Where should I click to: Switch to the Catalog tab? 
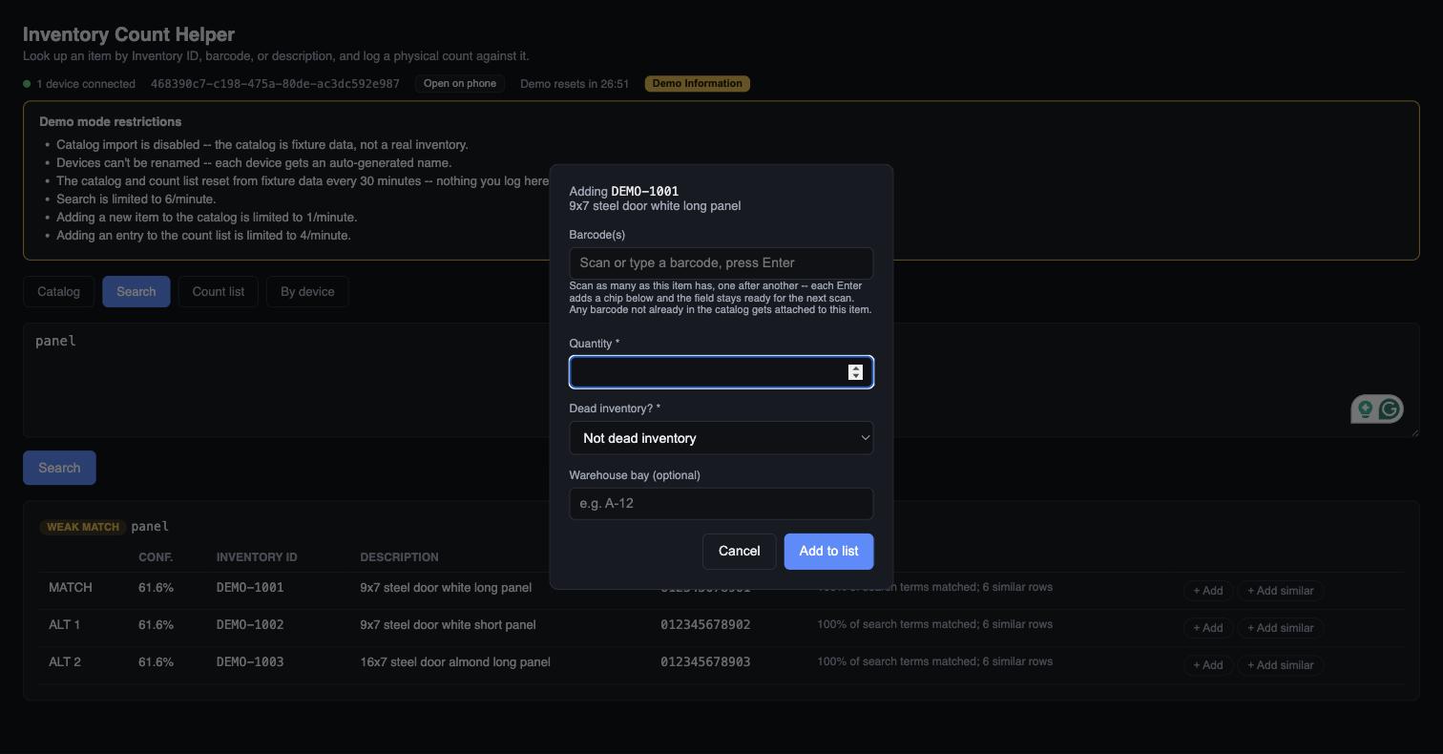pos(58,292)
